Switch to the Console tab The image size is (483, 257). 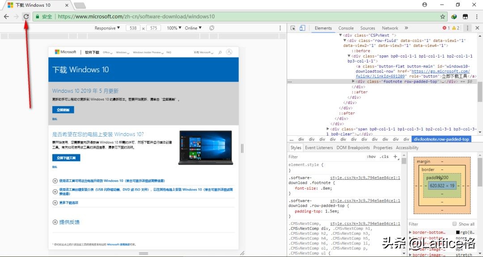346,28
